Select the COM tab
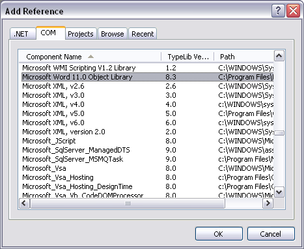This screenshot has width=304, height=249. (x=51, y=33)
